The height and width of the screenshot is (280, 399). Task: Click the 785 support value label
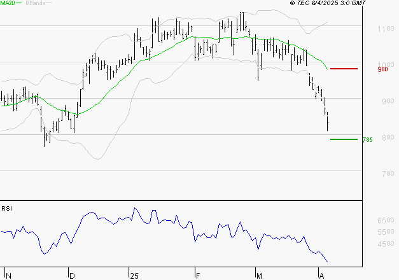click(x=367, y=140)
